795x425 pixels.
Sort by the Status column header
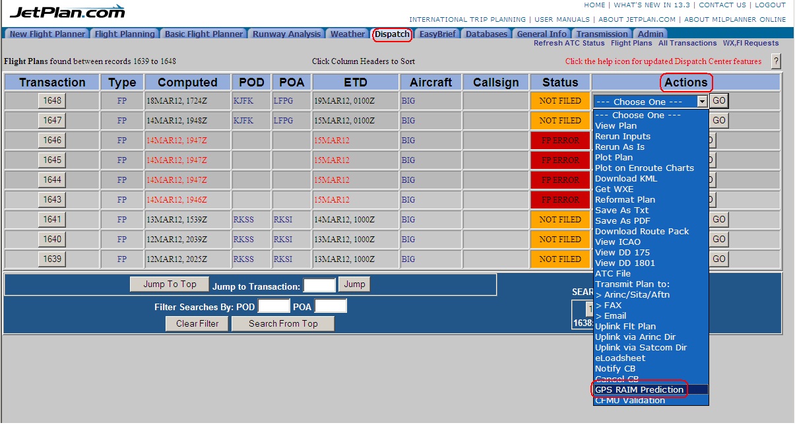click(x=560, y=82)
